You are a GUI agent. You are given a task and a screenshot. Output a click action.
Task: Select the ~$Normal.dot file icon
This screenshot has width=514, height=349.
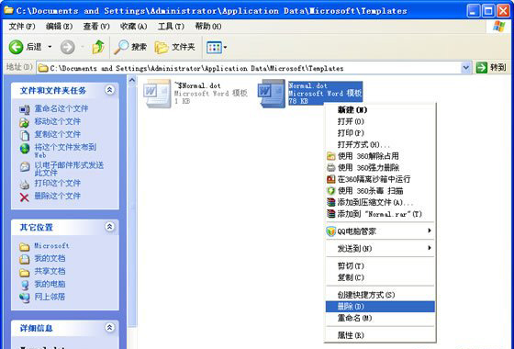coord(157,94)
